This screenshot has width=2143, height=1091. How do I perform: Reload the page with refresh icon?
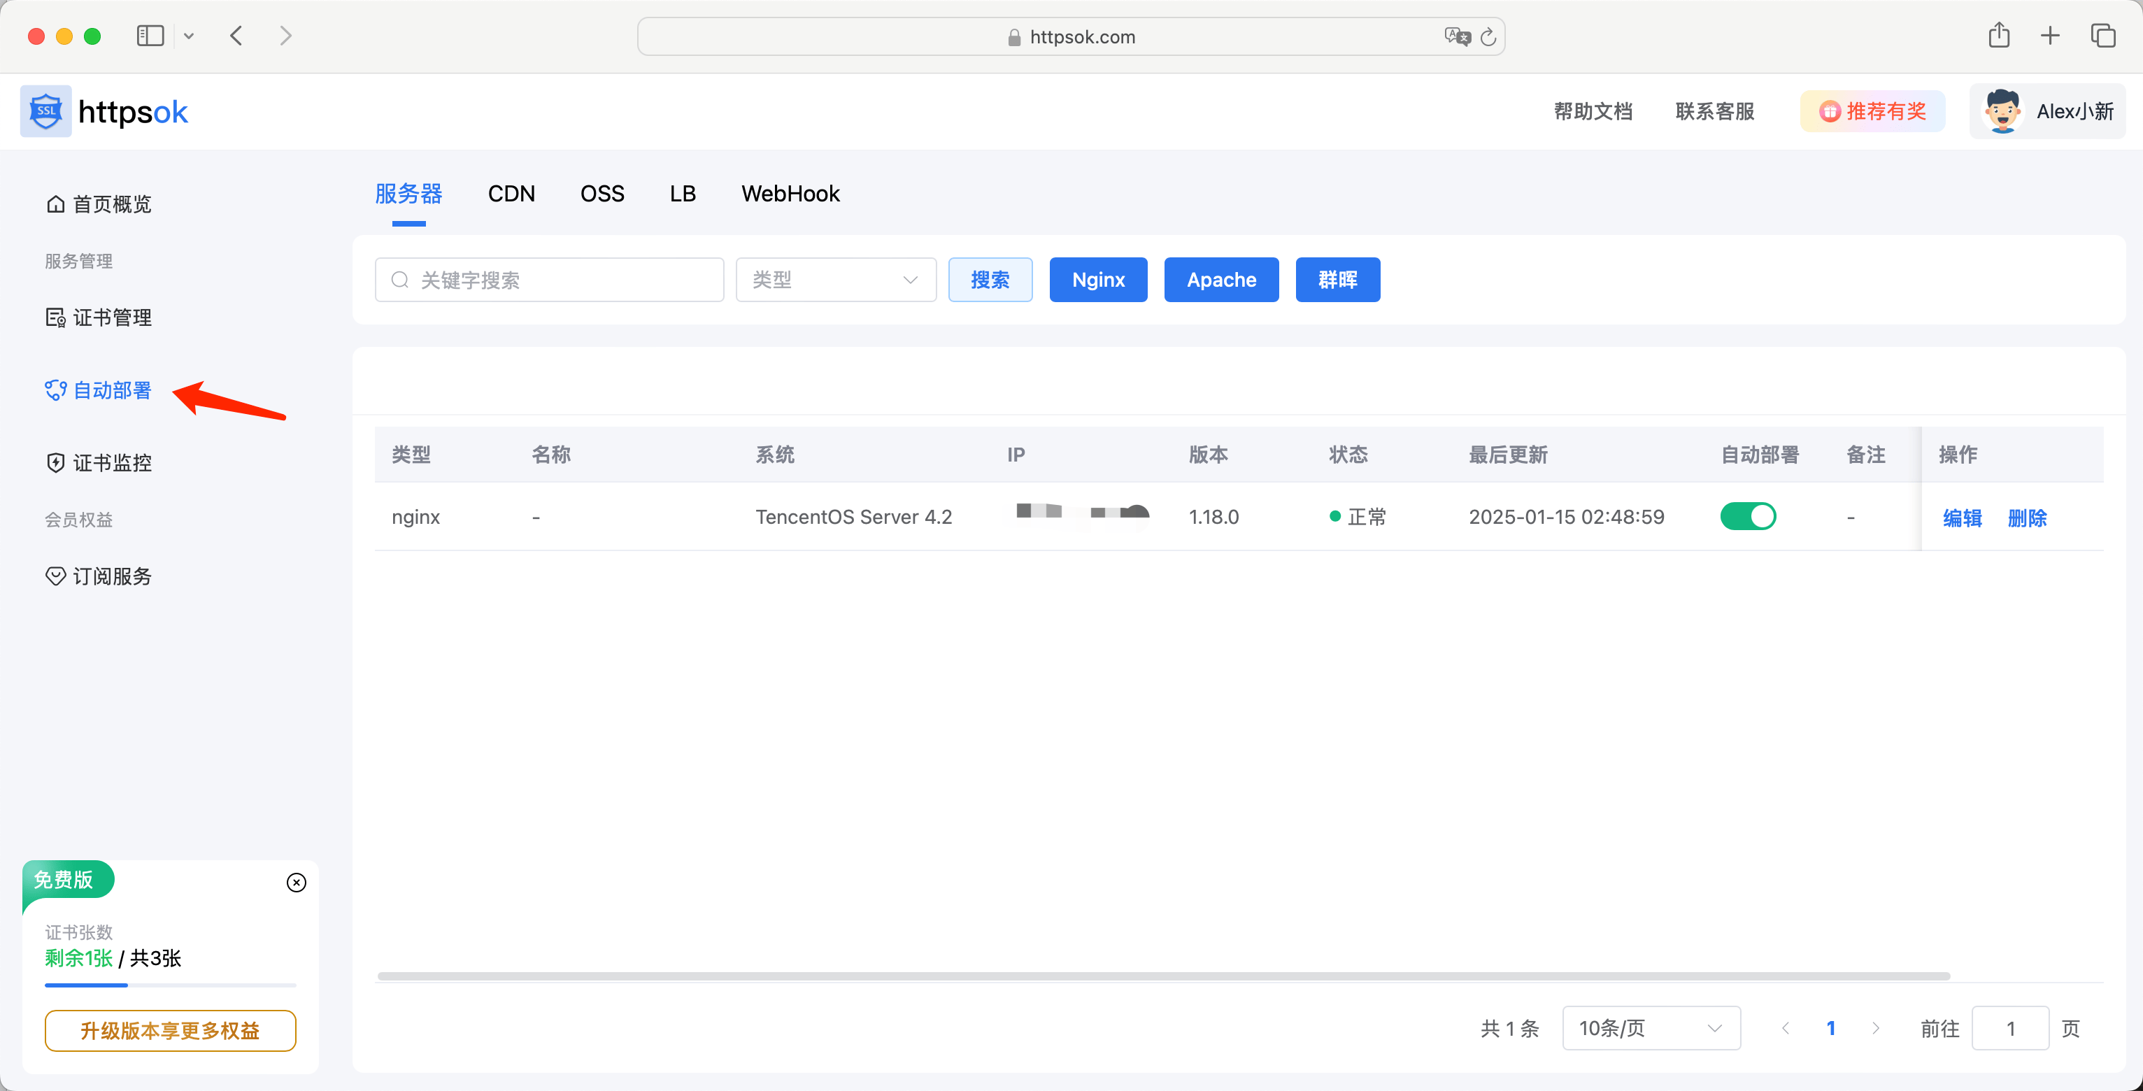pyautogui.click(x=1488, y=36)
